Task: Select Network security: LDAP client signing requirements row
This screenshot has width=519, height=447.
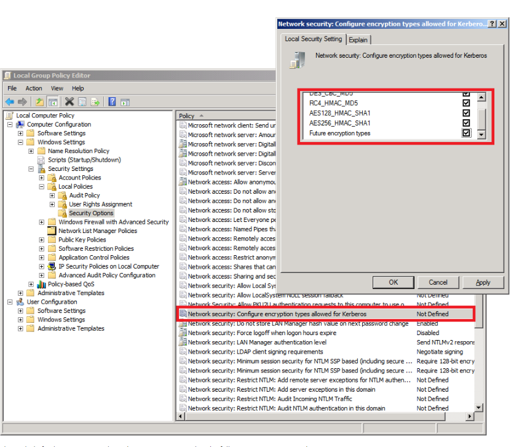Action: click(326, 352)
